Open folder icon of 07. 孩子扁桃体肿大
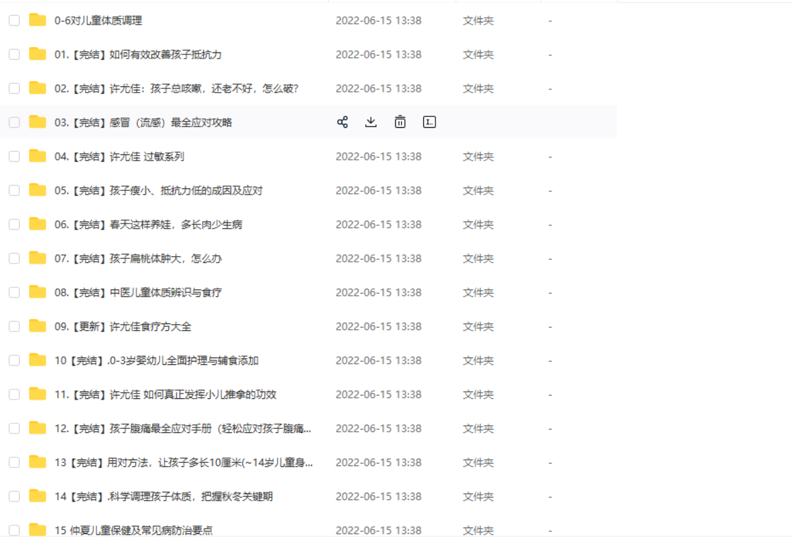The image size is (792, 541). coord(37,258)
